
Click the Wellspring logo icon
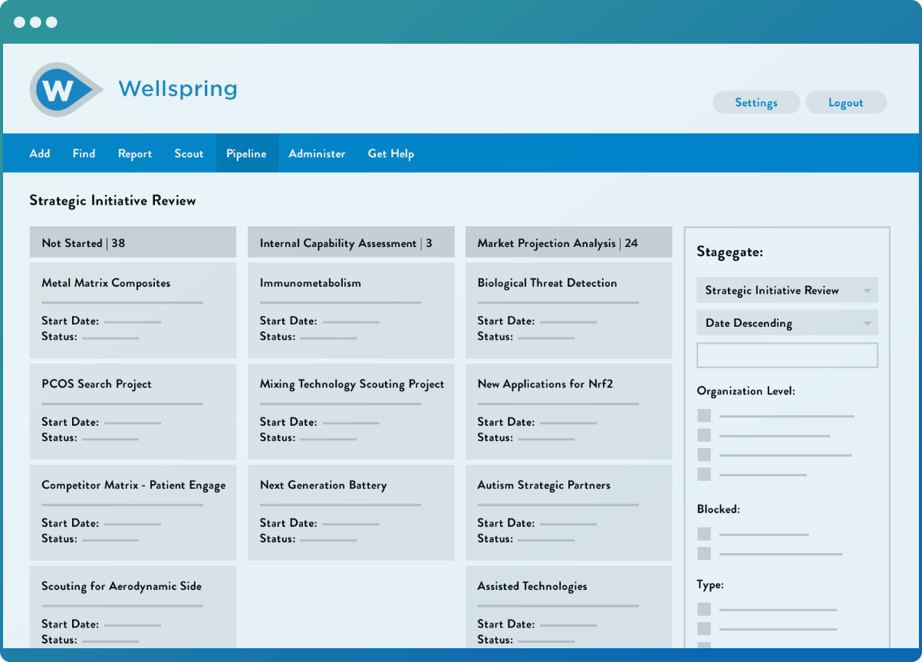(x=63, y=90)
